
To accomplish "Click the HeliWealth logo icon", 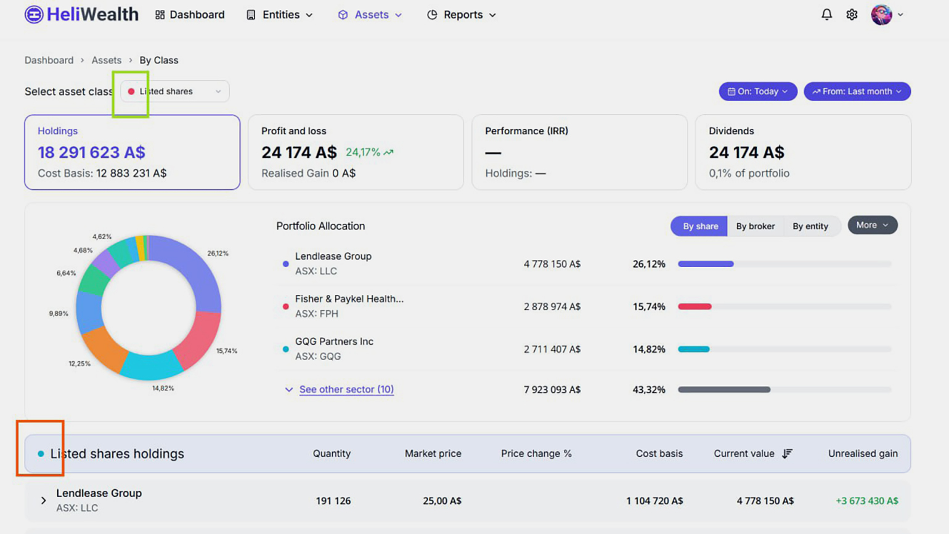I will pos(34,14).
